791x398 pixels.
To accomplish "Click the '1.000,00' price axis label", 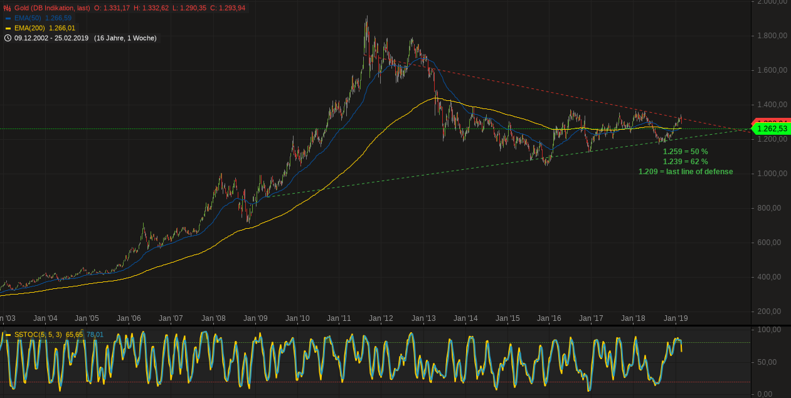I will tap(772, 174).
